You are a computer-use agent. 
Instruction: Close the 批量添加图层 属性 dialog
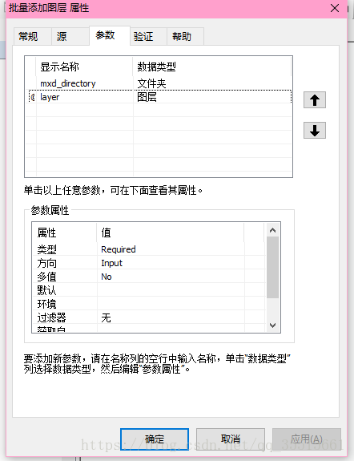[335, 8]
